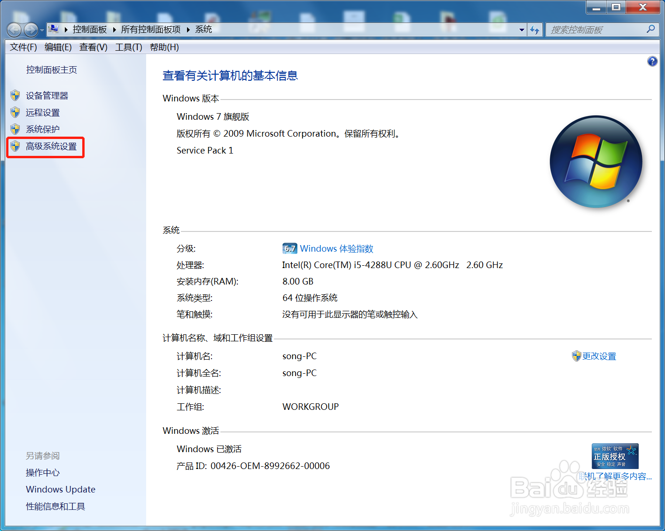Click the 更改设置 link
The image size is (665, 531).
599,356
